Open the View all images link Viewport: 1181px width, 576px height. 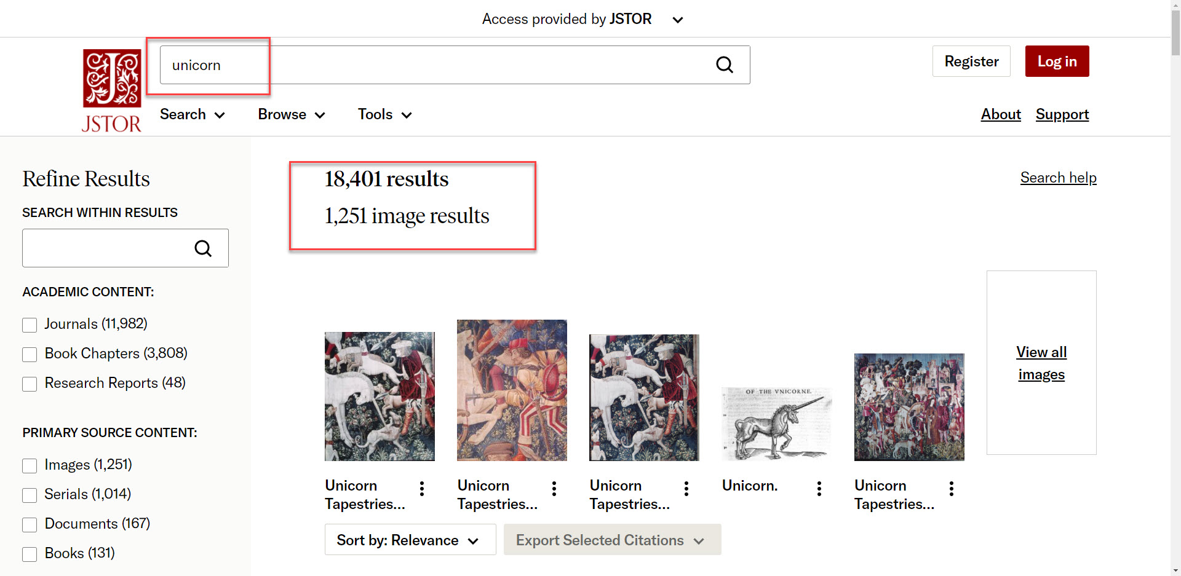pyautogui.click(x=1041, y=363)
